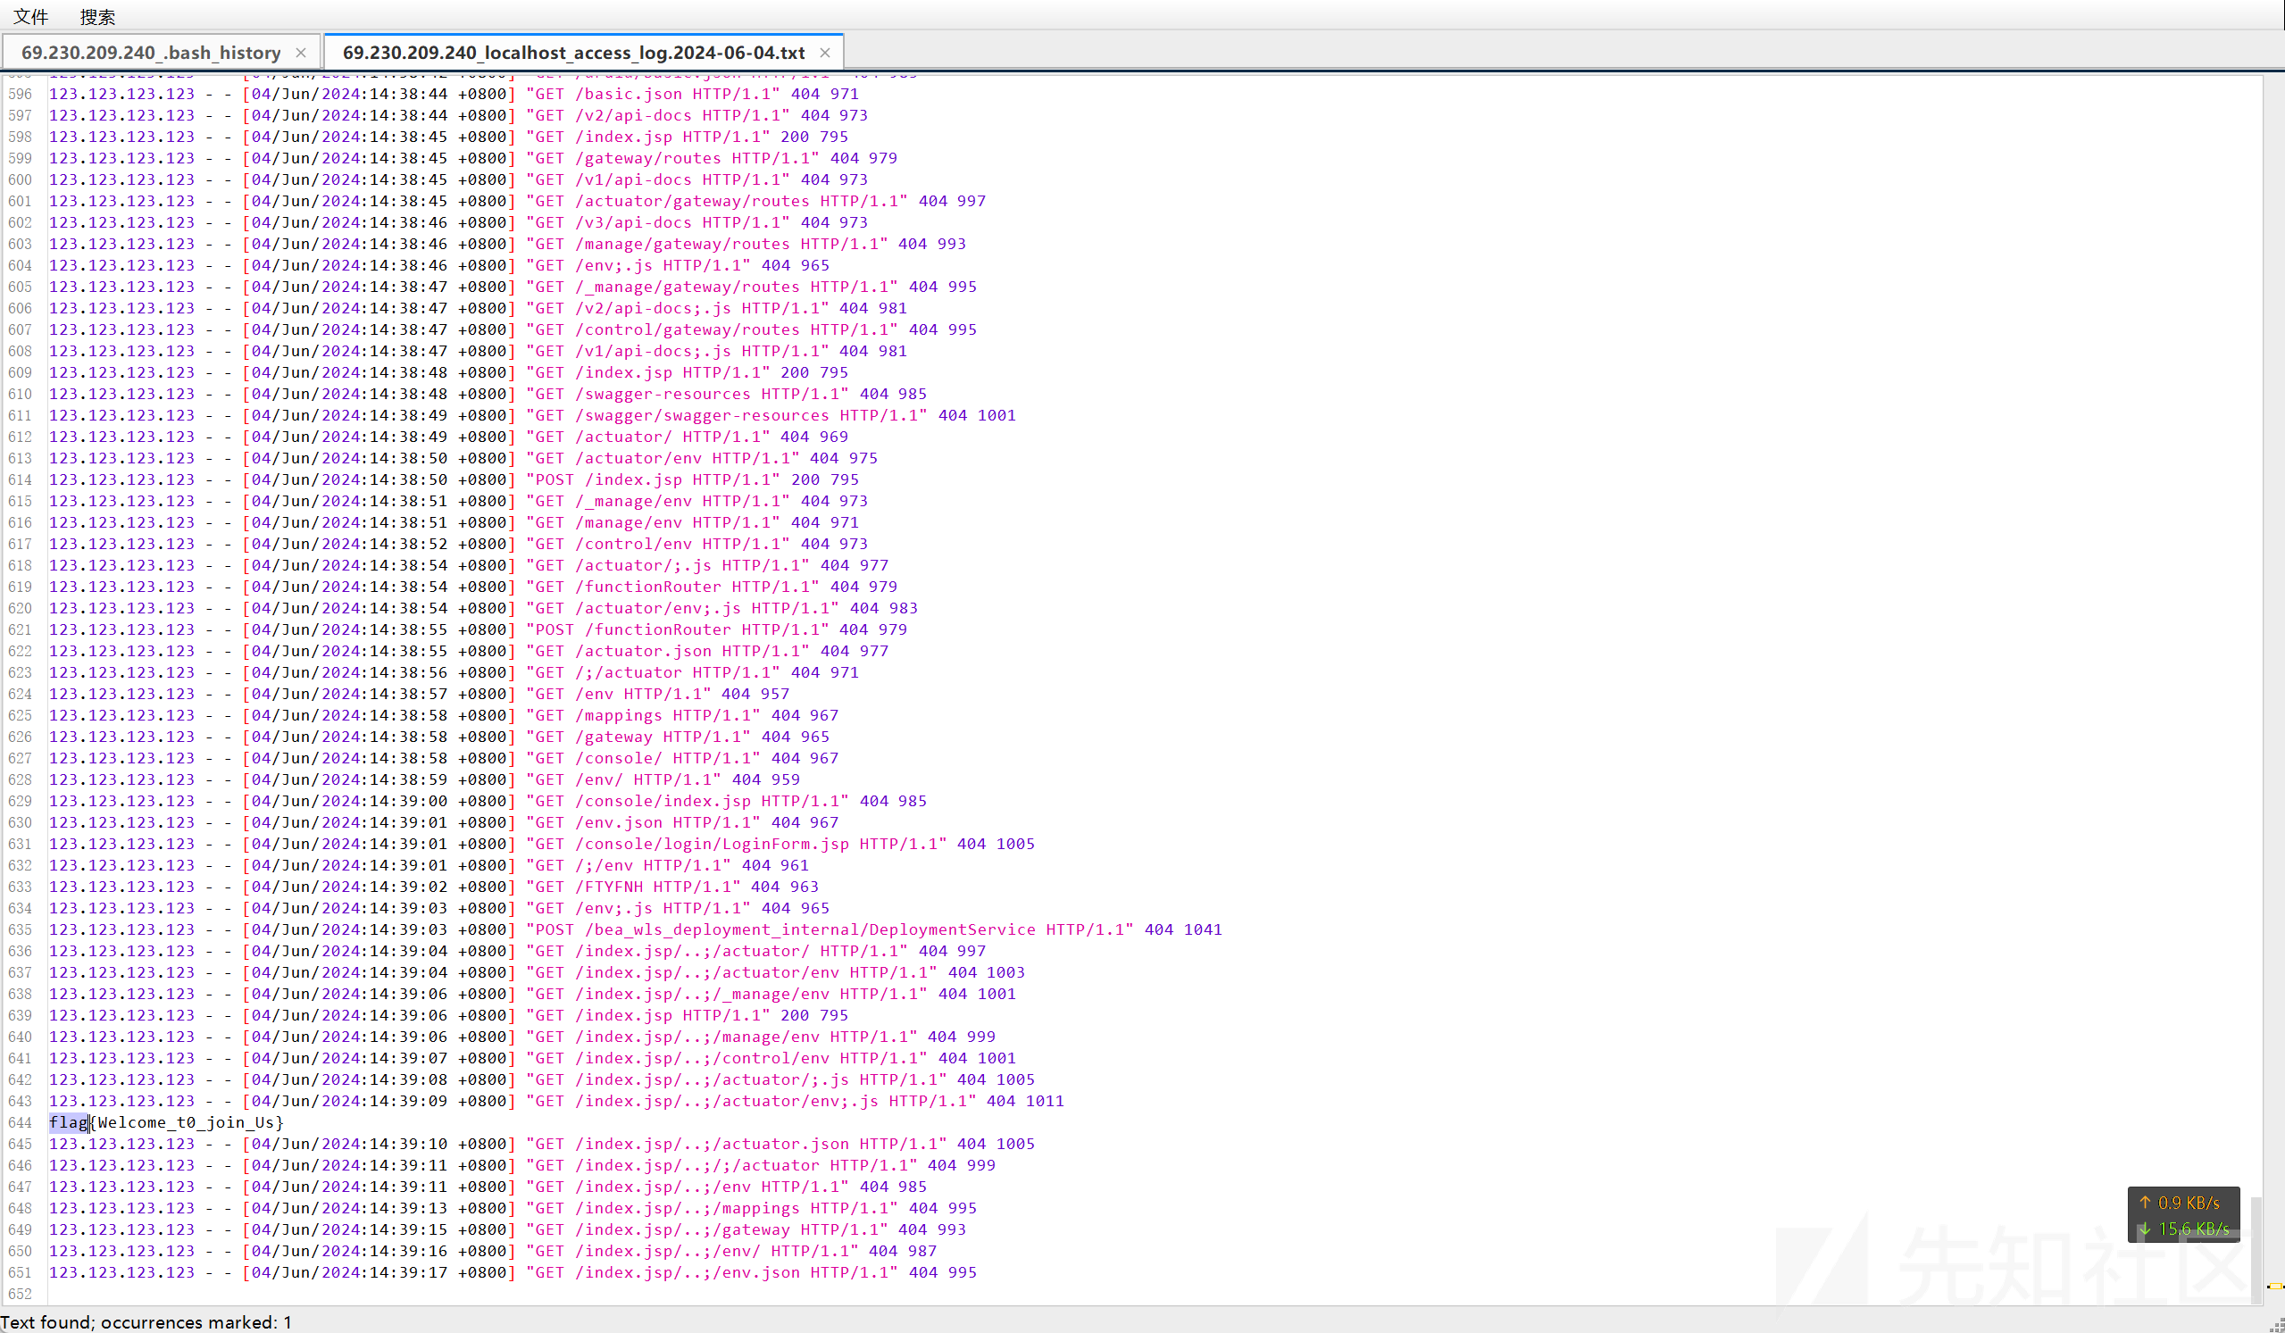This screenshot has height=1333, width=2285.
Task: Click the IP 123.123.123.123 on line 614
Action: (x=121, y=479)
